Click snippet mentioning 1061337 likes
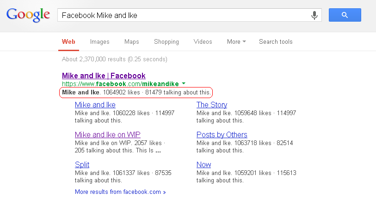376x204 pixels. [123, 176]
